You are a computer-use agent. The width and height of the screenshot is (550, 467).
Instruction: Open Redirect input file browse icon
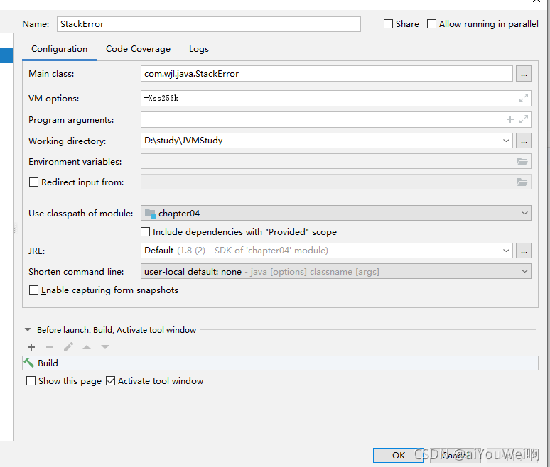(522, 182)
